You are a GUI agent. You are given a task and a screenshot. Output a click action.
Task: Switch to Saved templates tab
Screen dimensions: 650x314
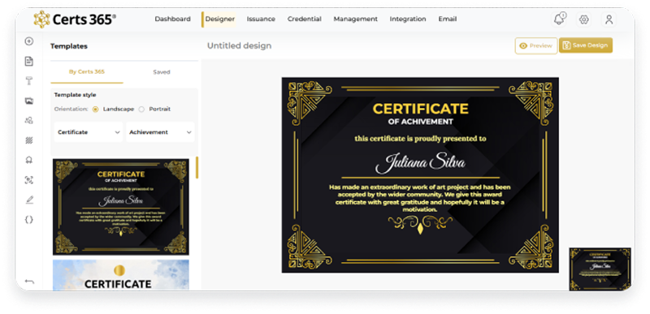point(161,72)
